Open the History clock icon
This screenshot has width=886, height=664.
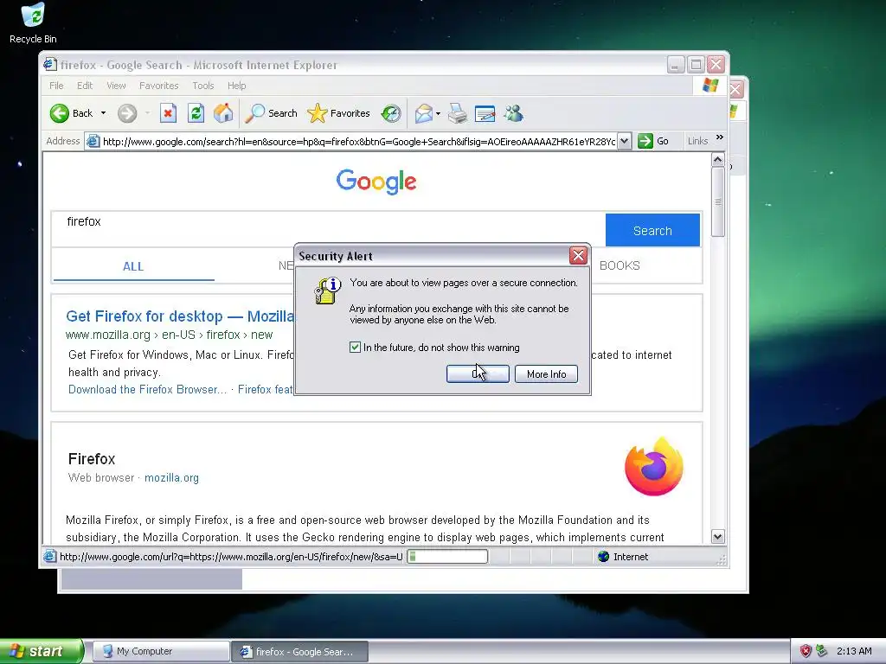point(390,113)
